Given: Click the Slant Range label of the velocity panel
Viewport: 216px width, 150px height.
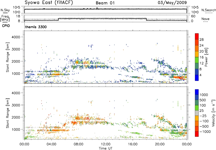Looking at the screenshot, I should click(x=8, y=113).
